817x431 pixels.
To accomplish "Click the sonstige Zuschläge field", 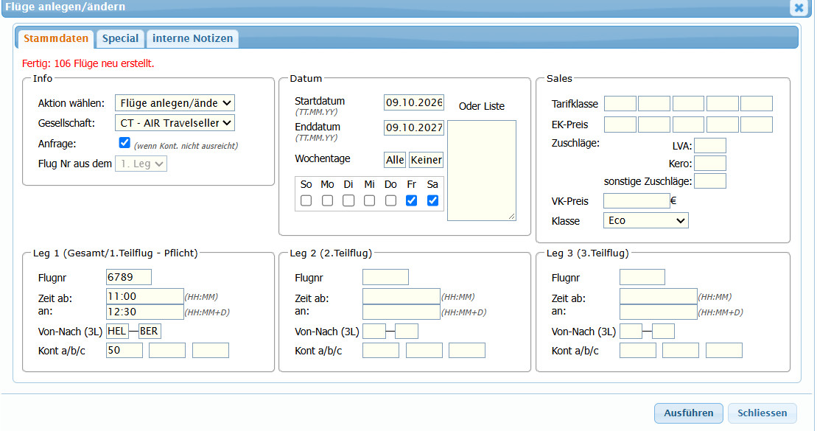I will point(710,181).
